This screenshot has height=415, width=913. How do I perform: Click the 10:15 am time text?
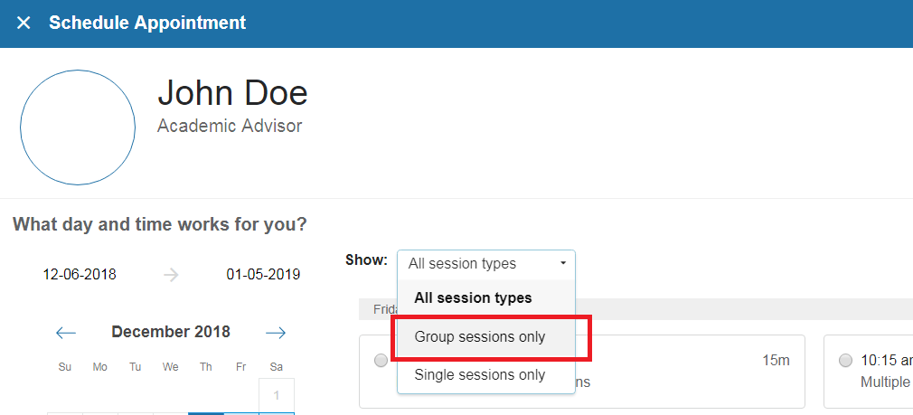[x=886, y=361]
